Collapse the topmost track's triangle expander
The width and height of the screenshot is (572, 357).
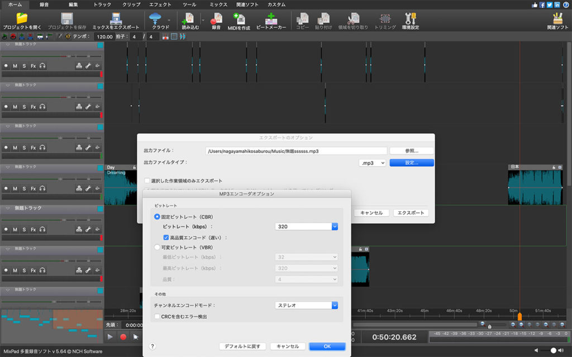click(7, 44)
